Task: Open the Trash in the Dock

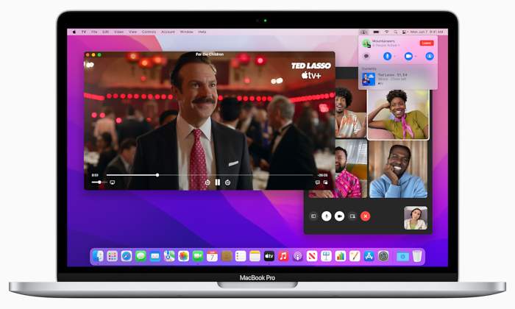Action: pos(417,256)
